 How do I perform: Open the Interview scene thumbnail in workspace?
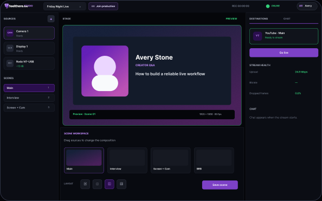127,160
